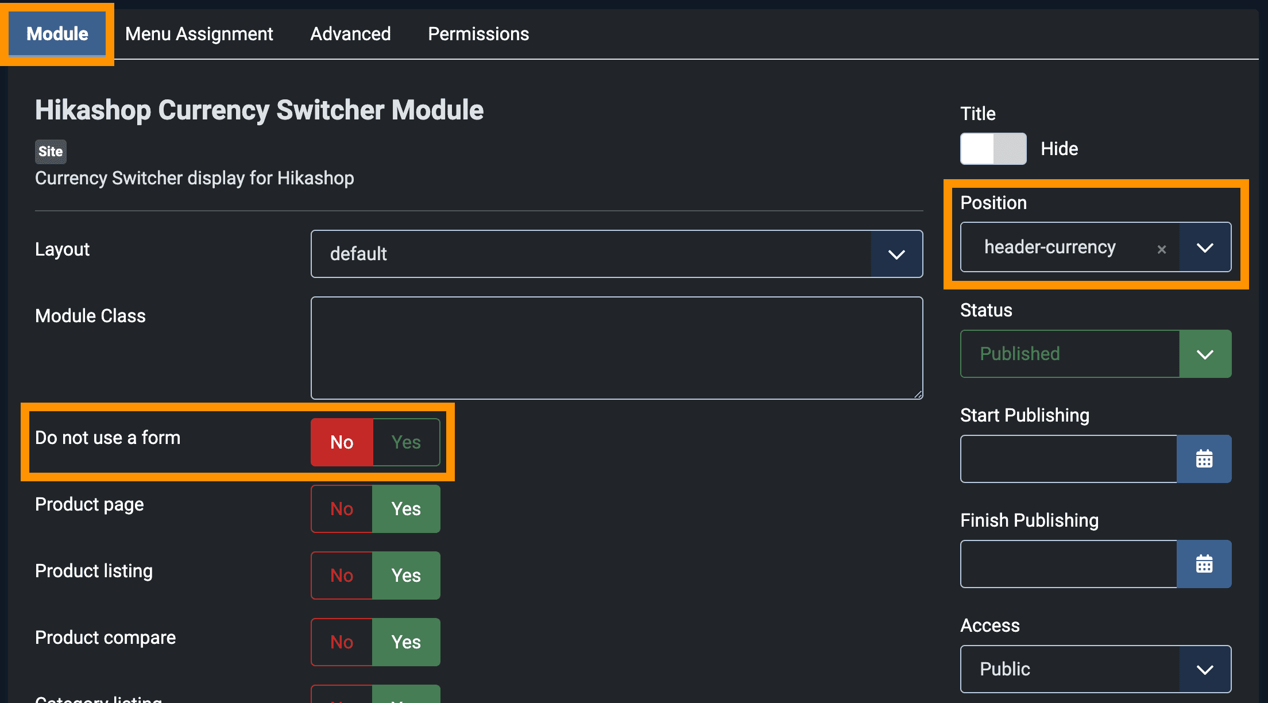The width and height of the screenshot is (1268, 703).
Task: Click the Layout label
Action: coord(62,249)
